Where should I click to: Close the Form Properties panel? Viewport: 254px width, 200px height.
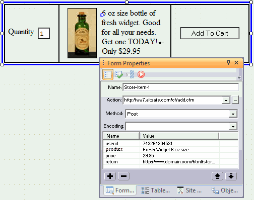(x=236, y=63)
